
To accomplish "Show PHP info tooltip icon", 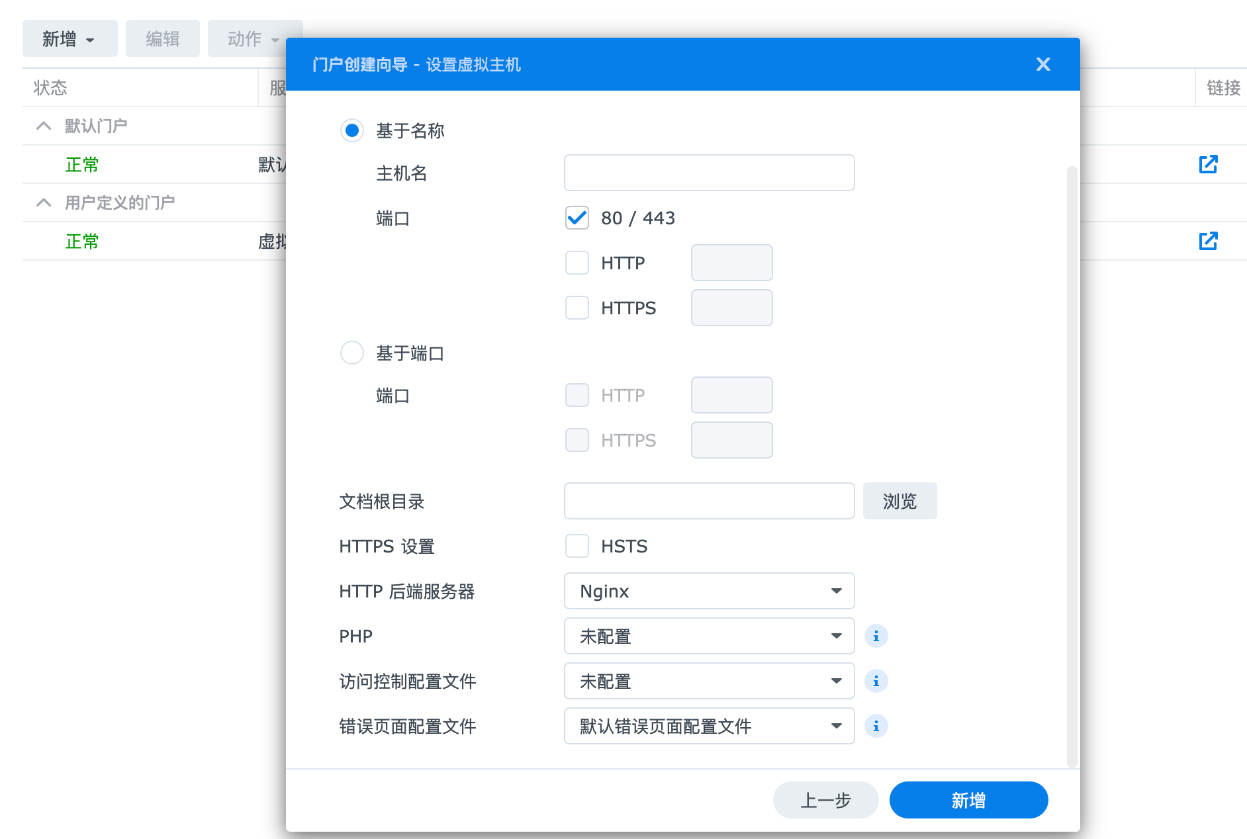I will tap(876, 636).
